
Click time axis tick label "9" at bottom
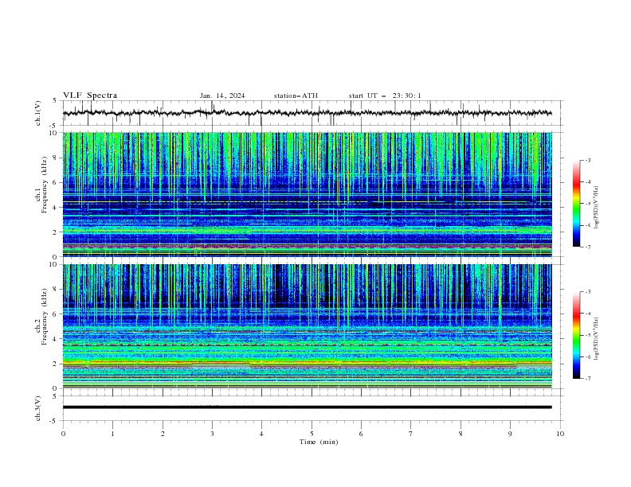coord(510,434)
